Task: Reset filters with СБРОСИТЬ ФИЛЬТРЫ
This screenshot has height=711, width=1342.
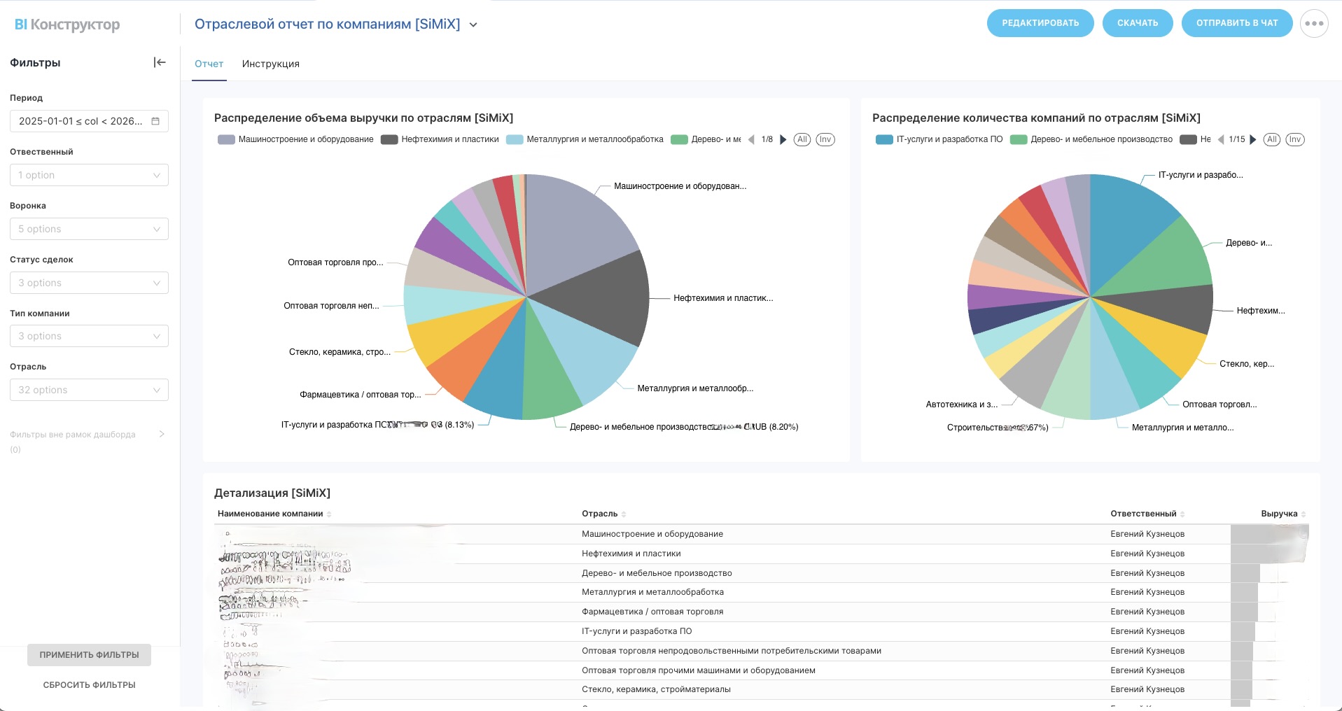Action: (89, 685)
